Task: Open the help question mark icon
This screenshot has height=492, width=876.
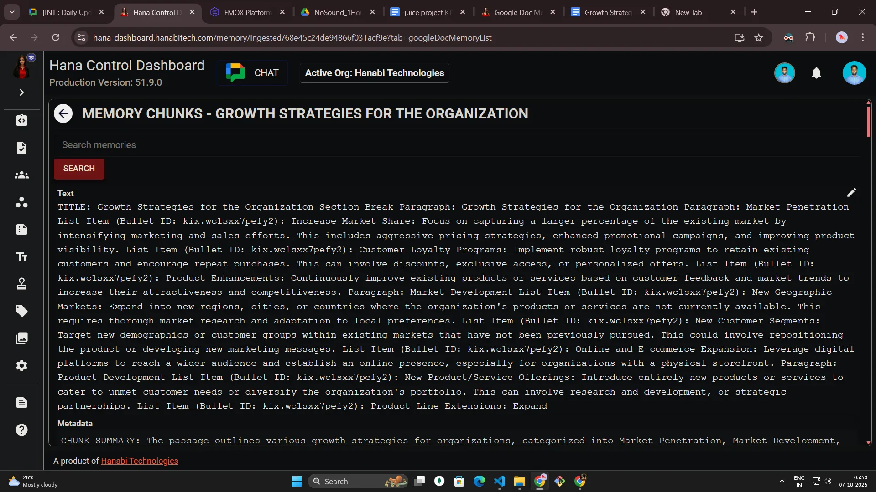Action: click(21, 430)
